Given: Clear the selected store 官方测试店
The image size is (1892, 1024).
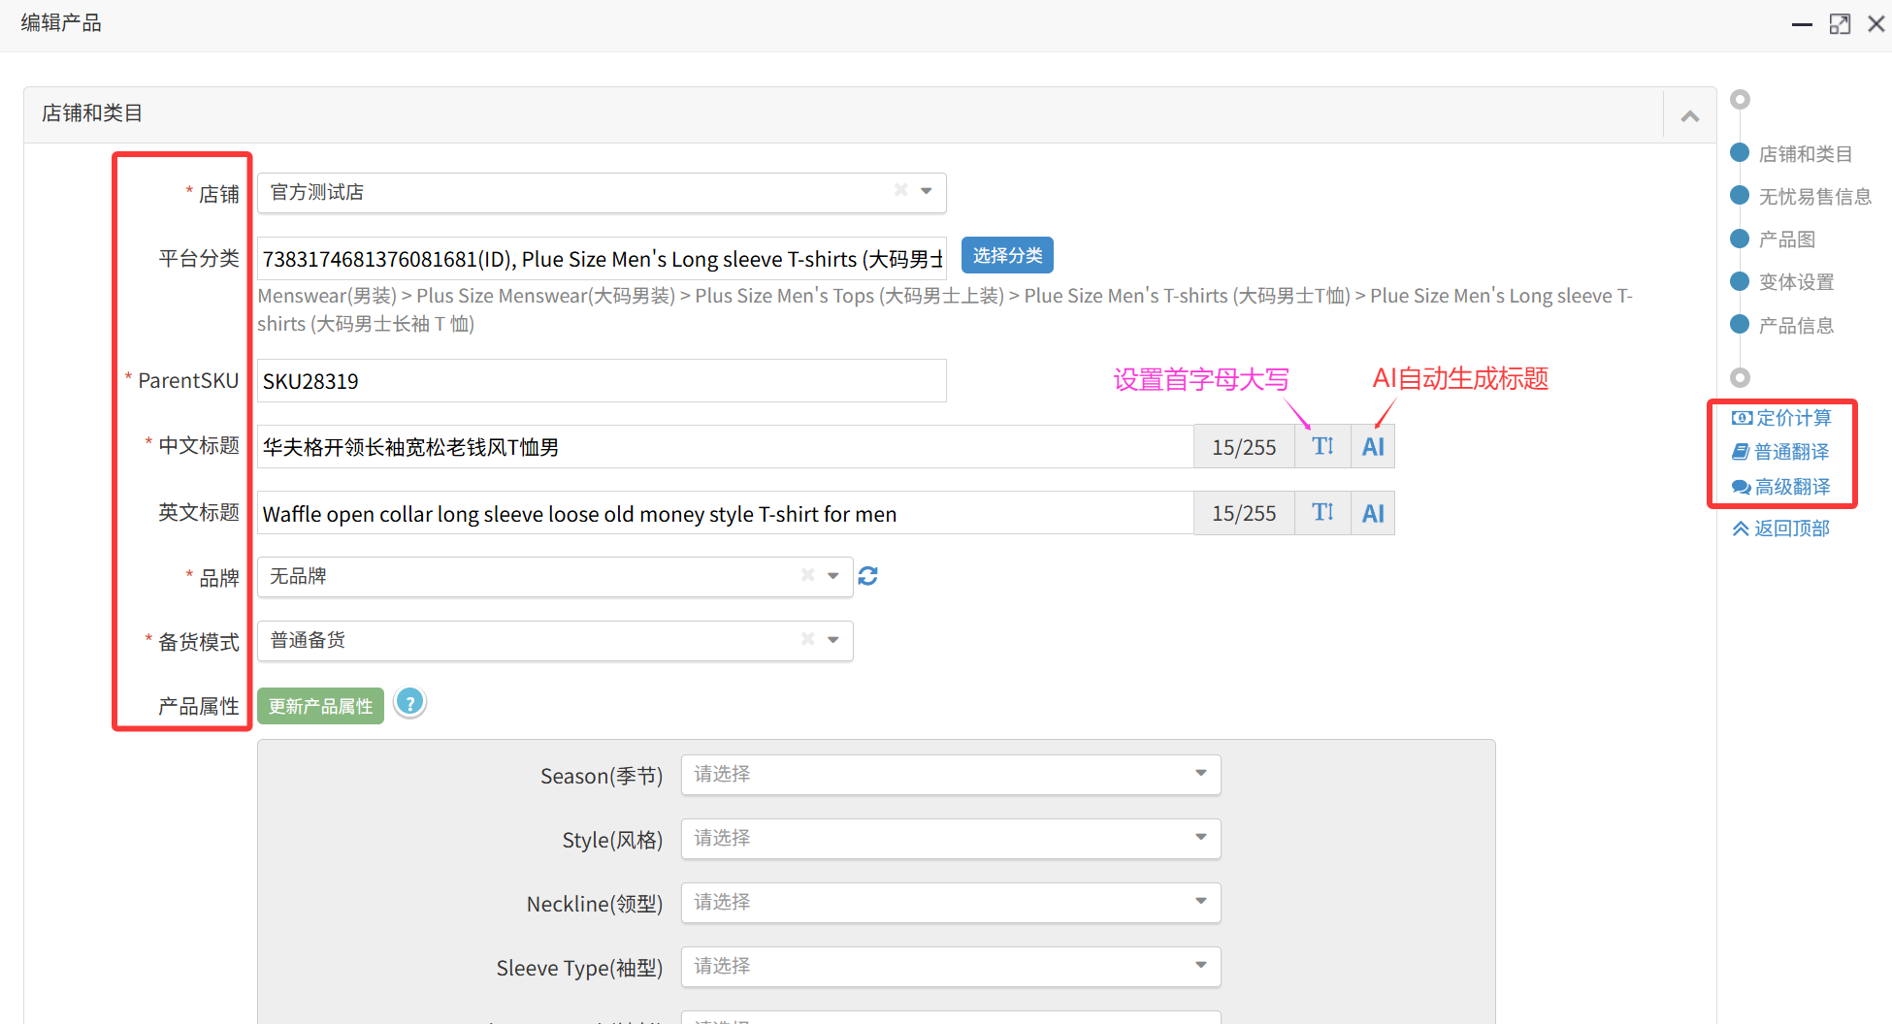Looking at the screenshot, I should [x=900, y=190].
